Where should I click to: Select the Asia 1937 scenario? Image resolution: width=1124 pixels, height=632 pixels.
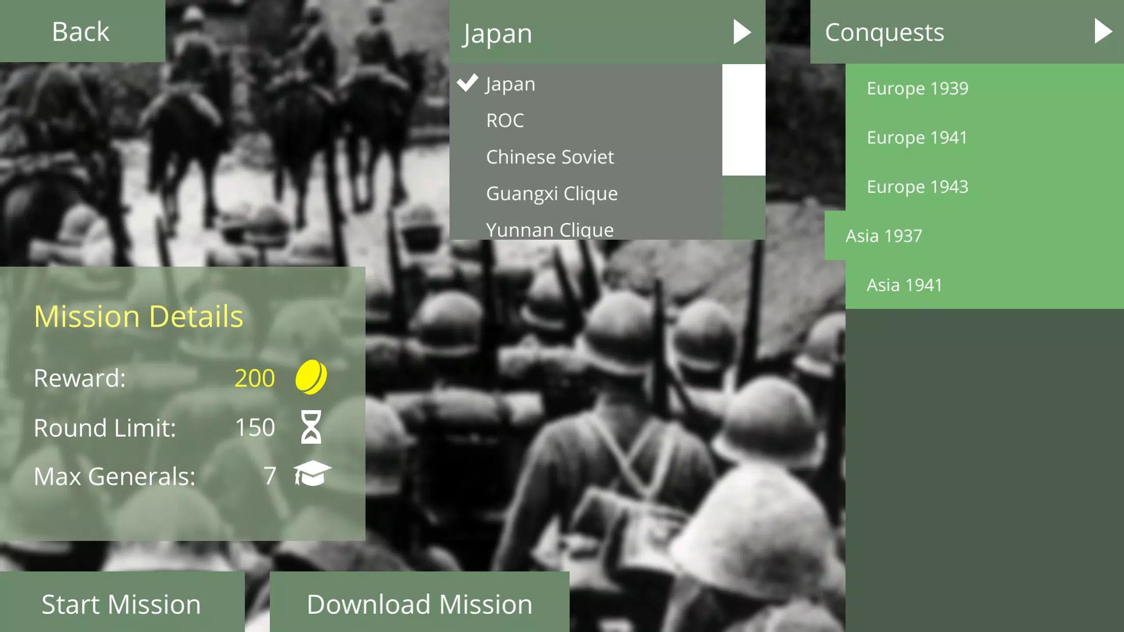884,236
